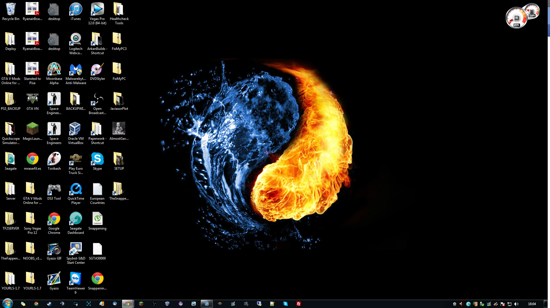Select Malwarebytes Anti-Malware icon

[x=76, y=70]
